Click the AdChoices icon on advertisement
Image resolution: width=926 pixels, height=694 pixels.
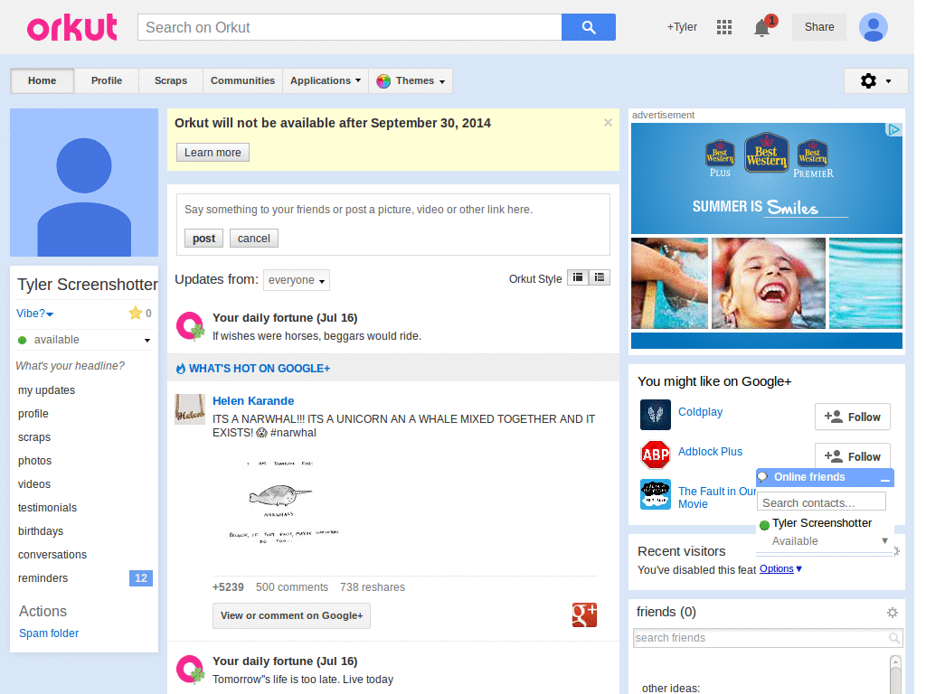tap(894, 129)
